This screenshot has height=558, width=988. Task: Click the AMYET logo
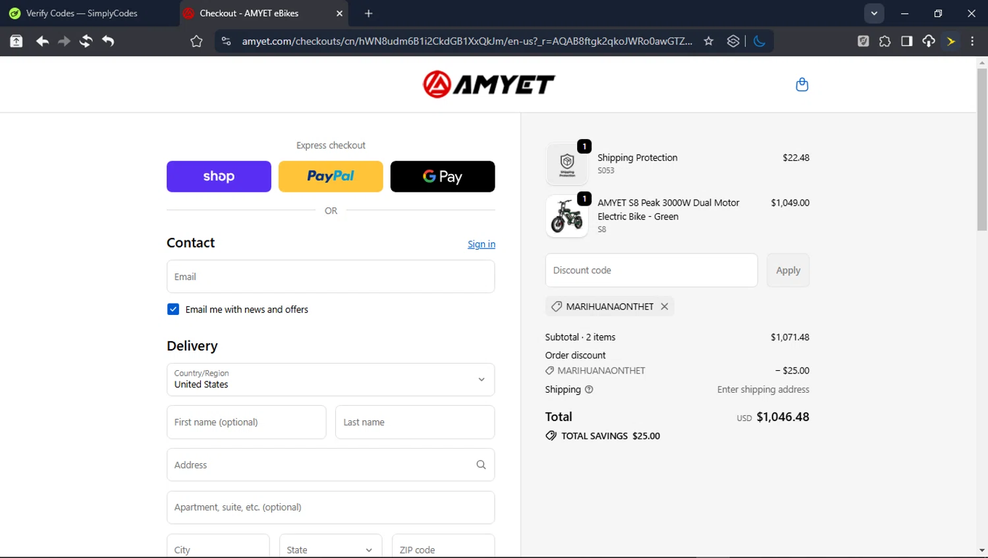pos(489,84)
